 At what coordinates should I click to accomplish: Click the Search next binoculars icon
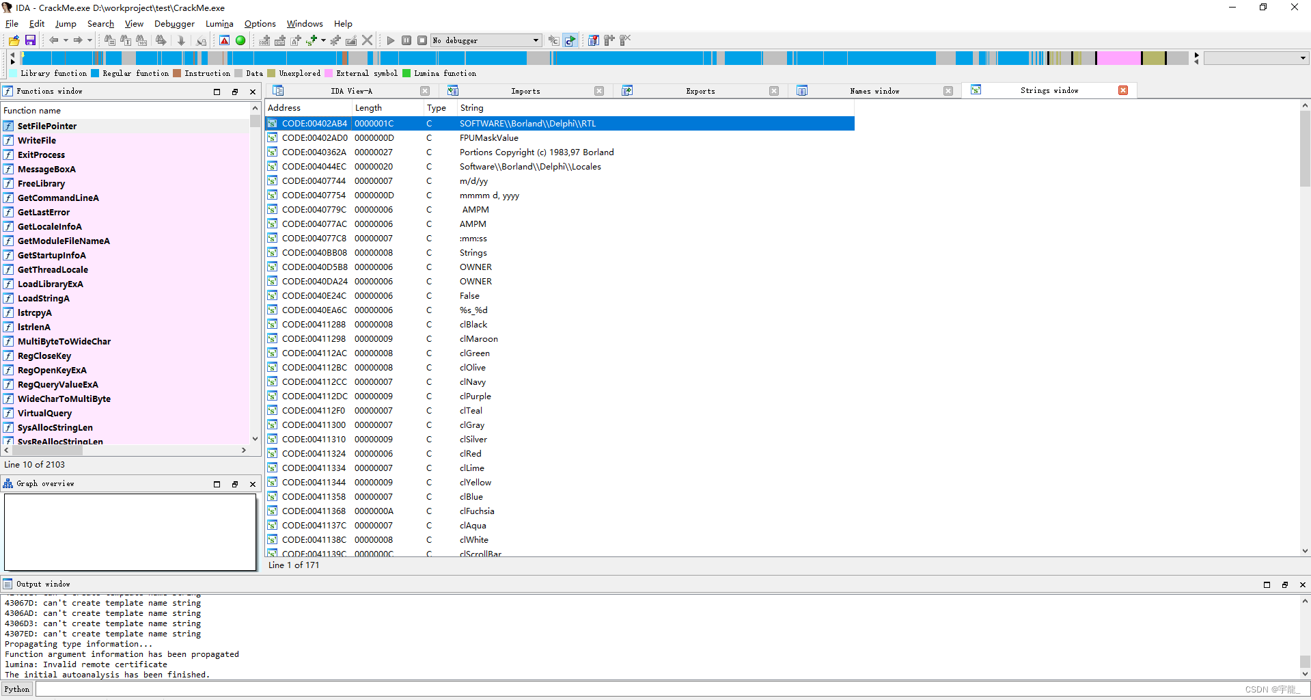pyautogui.click(x=161, y=40)
